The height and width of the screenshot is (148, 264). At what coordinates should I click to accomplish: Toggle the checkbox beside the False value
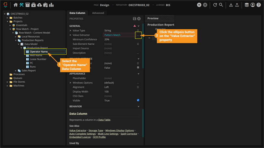click(x=138, y=68)
